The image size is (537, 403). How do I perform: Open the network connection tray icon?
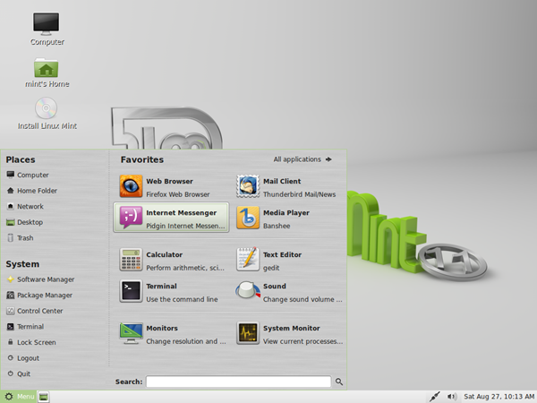434,397
